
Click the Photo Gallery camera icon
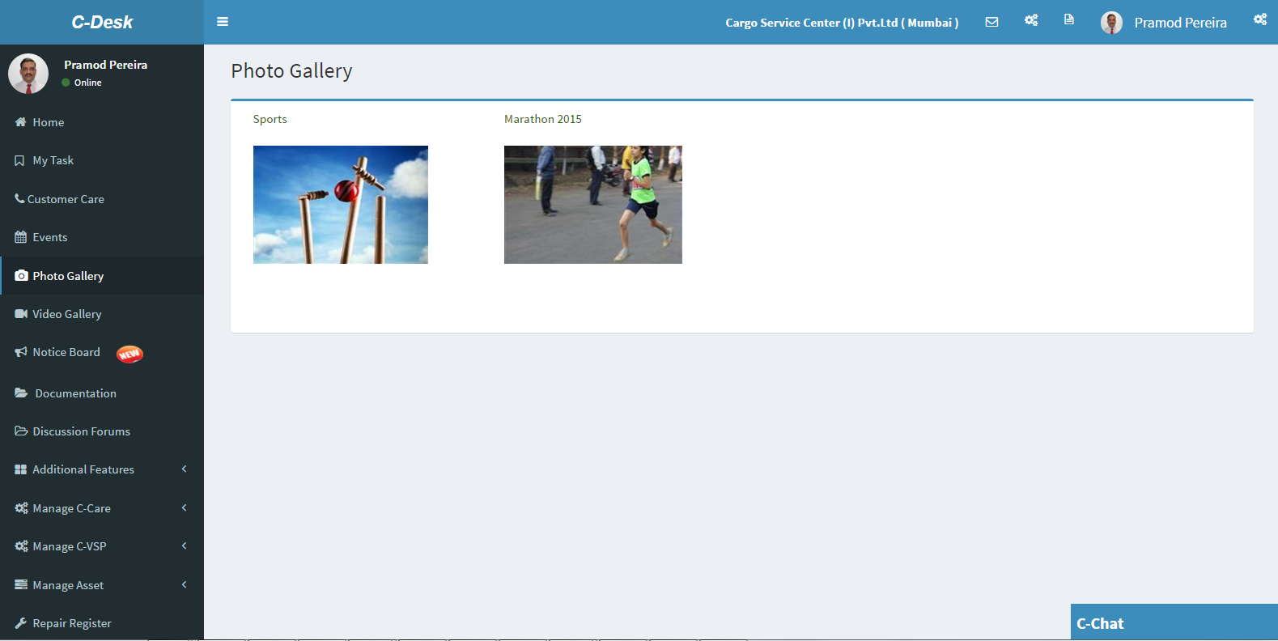[21, 276]
